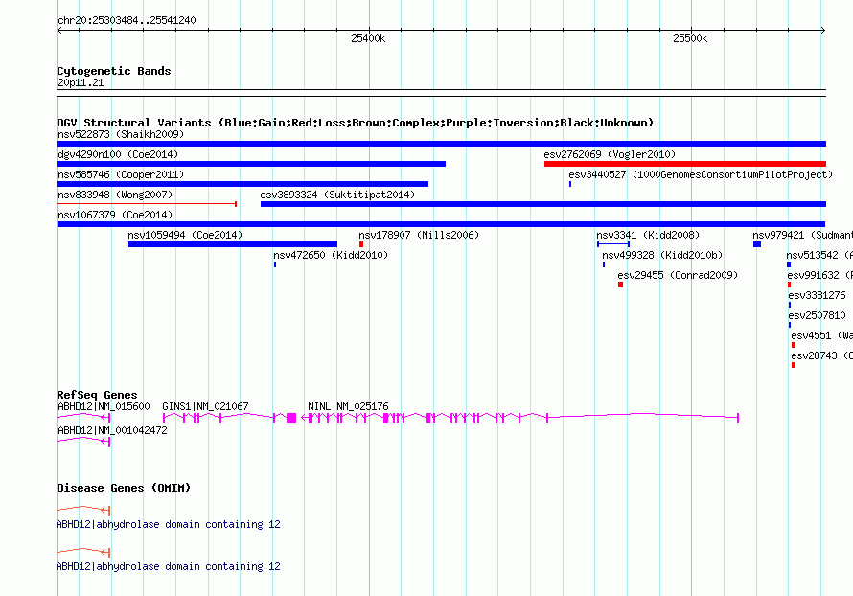The width and height of the screenshot is (853, 596).
Task: Click the RefSeq Genes track title
Action: point(98,395)
